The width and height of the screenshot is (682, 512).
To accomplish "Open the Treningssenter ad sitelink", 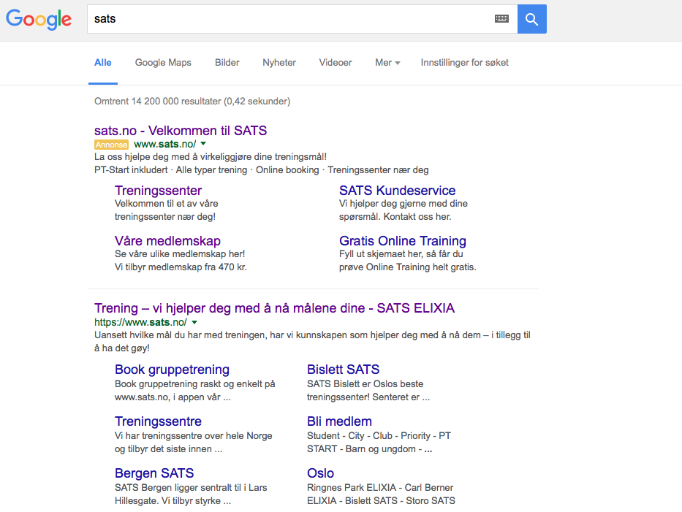I will [159, 191].
